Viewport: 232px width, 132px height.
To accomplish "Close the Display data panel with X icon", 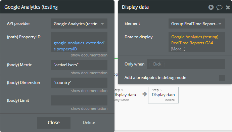I will 228,7.
